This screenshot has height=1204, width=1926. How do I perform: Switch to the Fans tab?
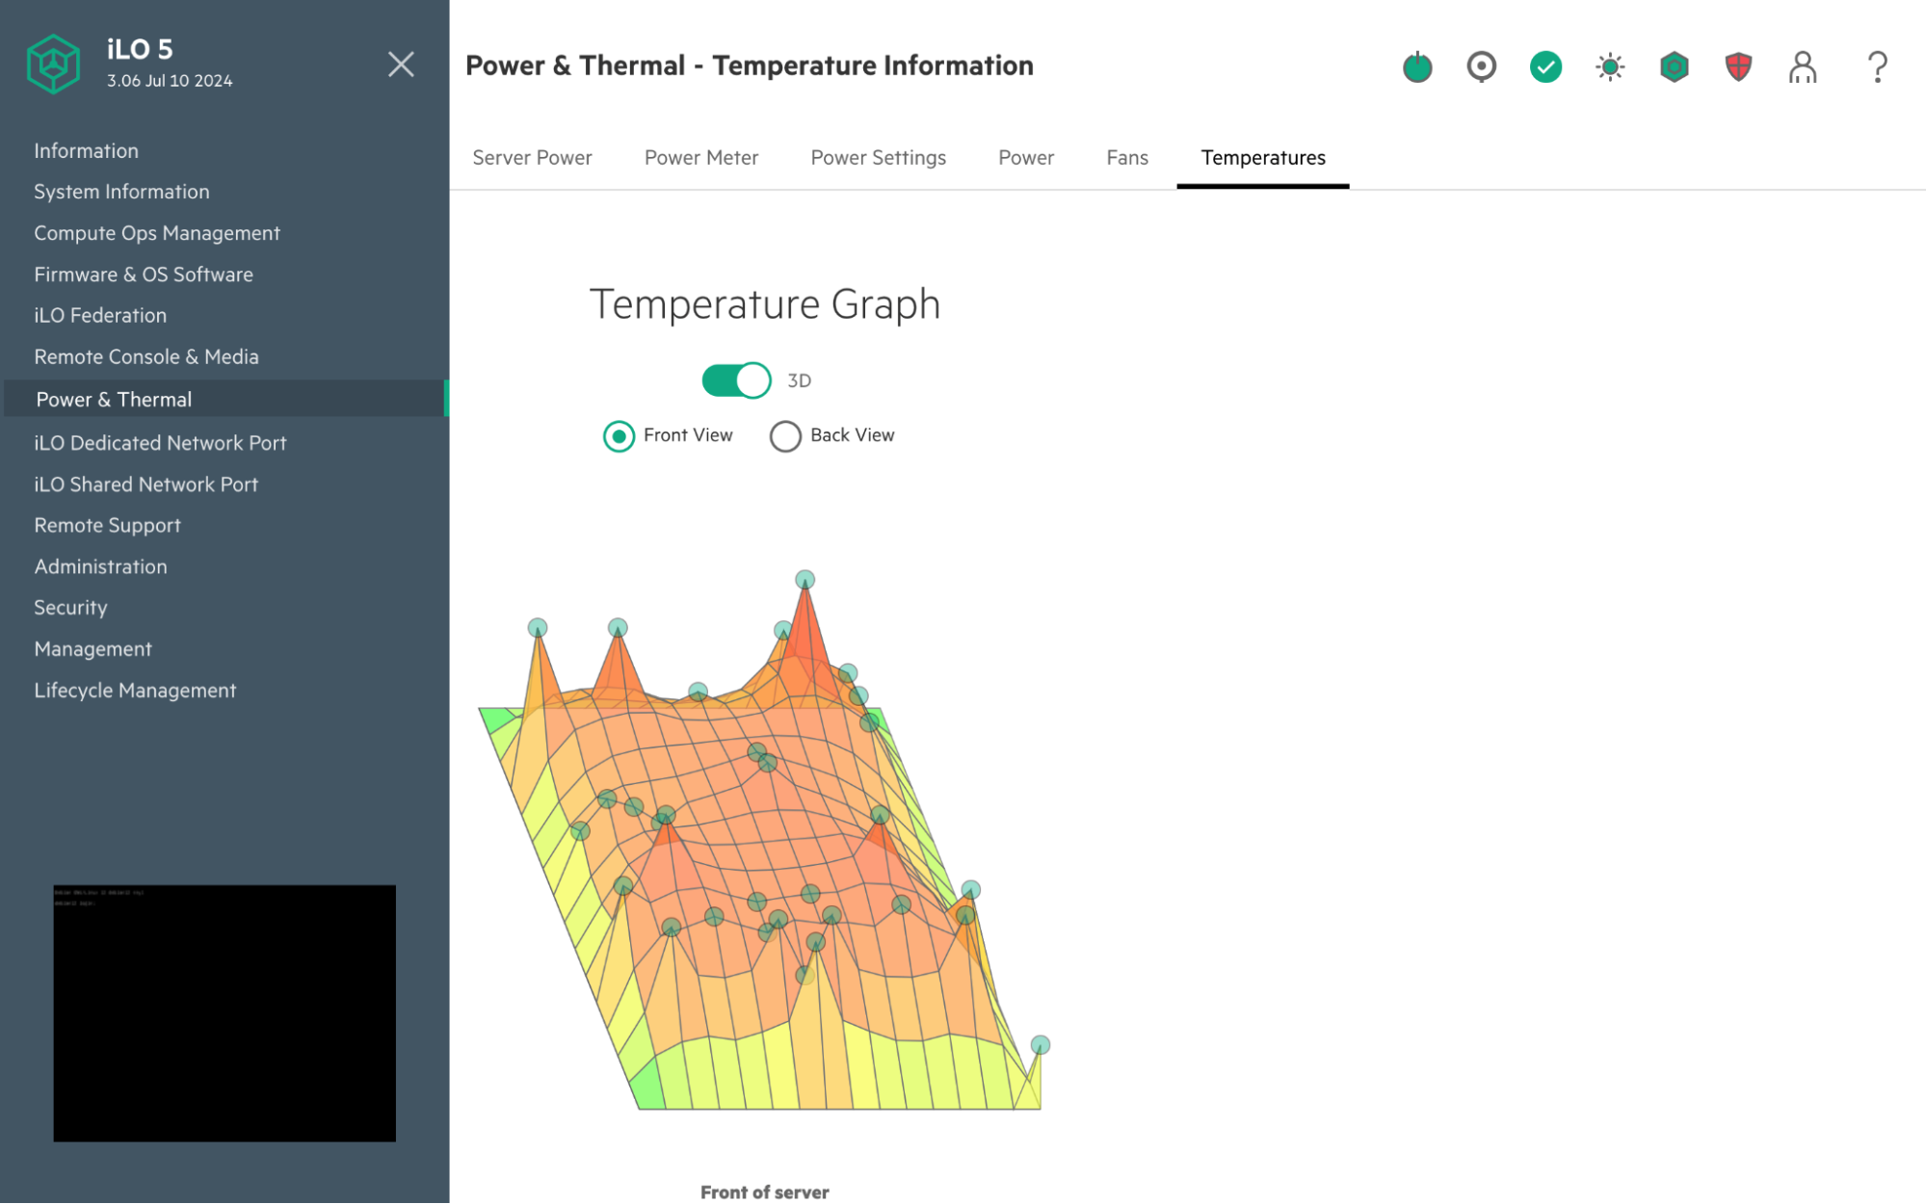1128,157
